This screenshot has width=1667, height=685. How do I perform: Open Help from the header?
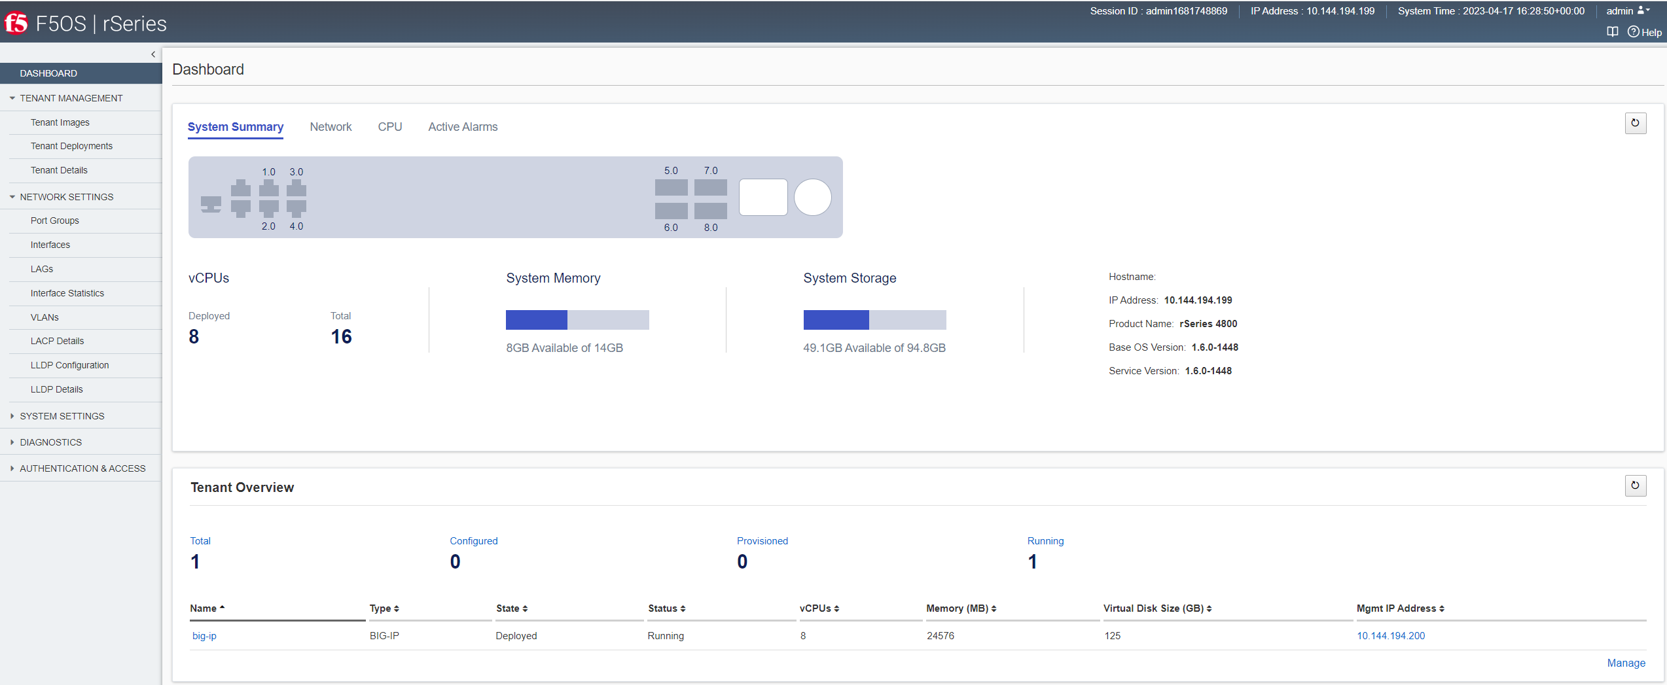tap(1645, 32)
